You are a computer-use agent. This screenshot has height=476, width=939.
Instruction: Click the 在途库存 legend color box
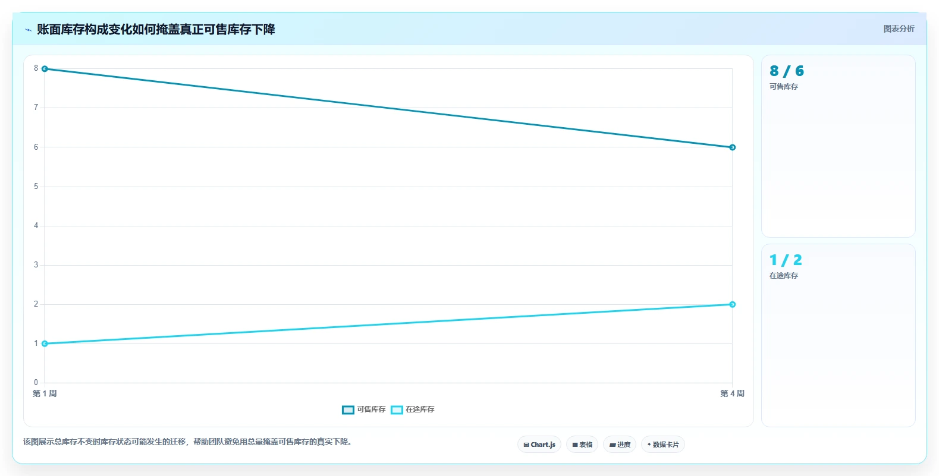397,409
